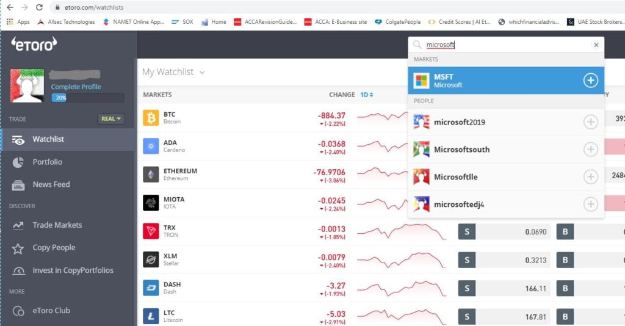
Task: Click the profile avatar picture
Action: (x=27, y=85)
